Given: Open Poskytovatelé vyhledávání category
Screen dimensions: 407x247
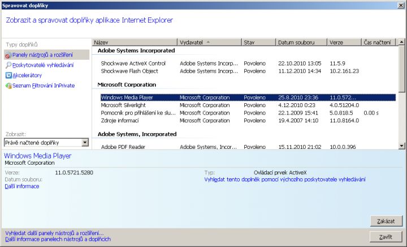Looking at the screenshot, I should 43,65.
